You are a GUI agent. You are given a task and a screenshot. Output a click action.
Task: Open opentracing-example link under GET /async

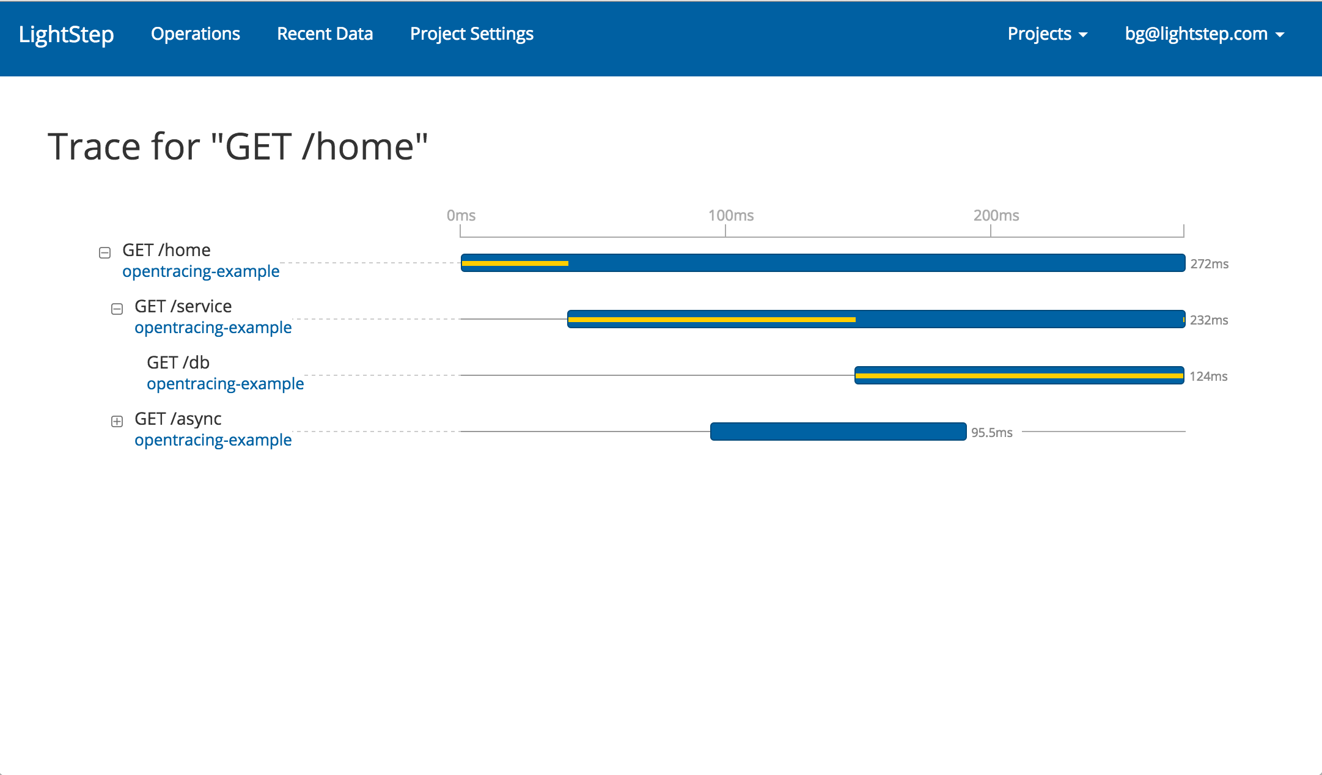pos(213,440)
